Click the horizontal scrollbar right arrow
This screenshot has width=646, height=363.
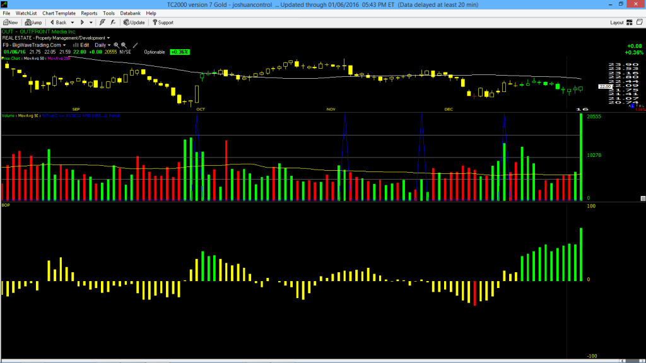coord(642,361)
